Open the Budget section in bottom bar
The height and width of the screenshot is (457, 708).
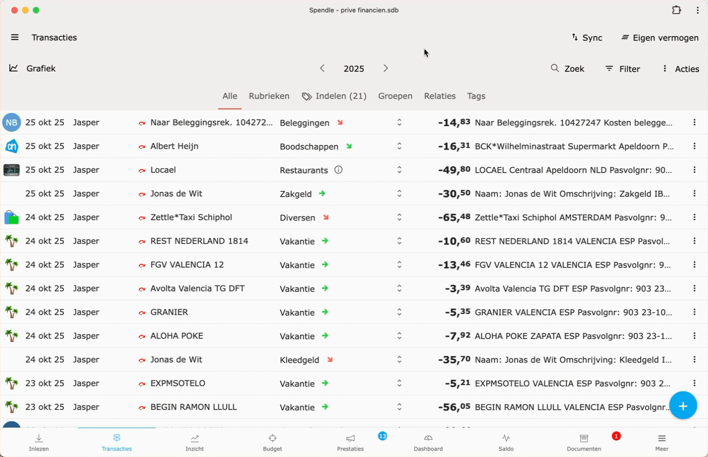click(x=272, y=442)
